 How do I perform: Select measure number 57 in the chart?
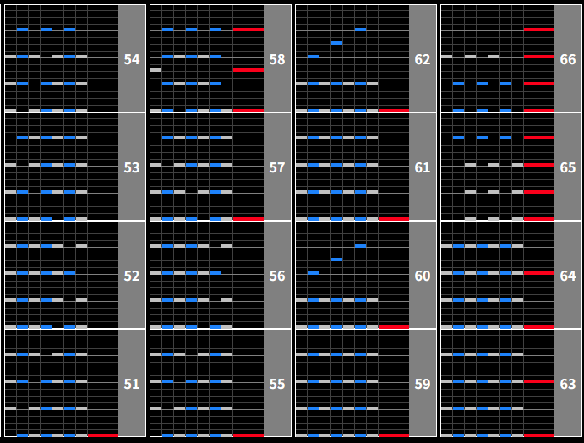point(277,167)
